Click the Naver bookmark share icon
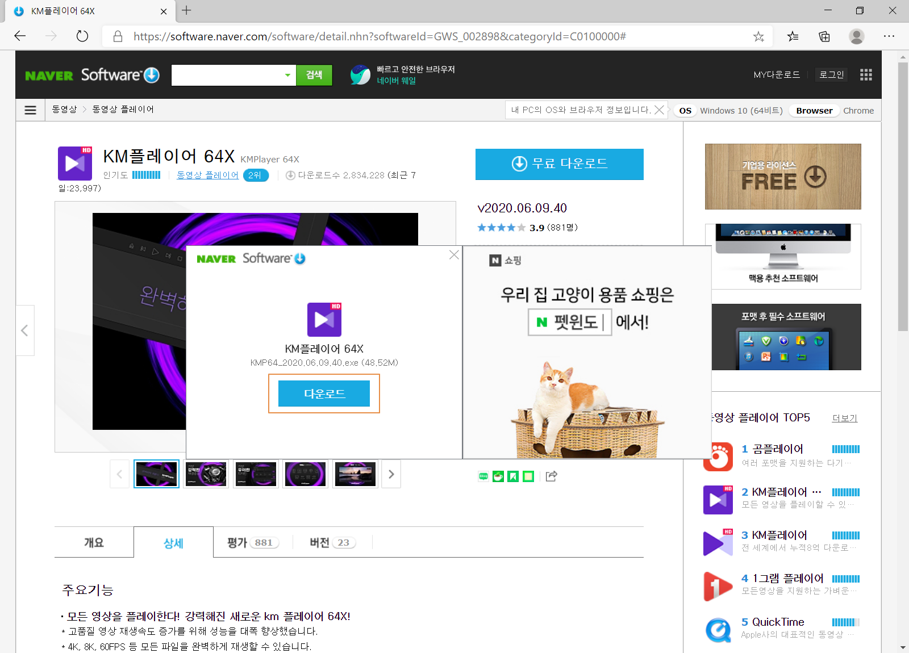This screenshot has height=653, width=909. (513, 476)
